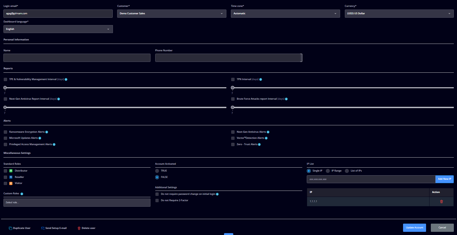The height and width of the screenshot is (235, 457).
Task: Open the Customer dropdown showing Demo Customer Sales
Action: point(172,13)
